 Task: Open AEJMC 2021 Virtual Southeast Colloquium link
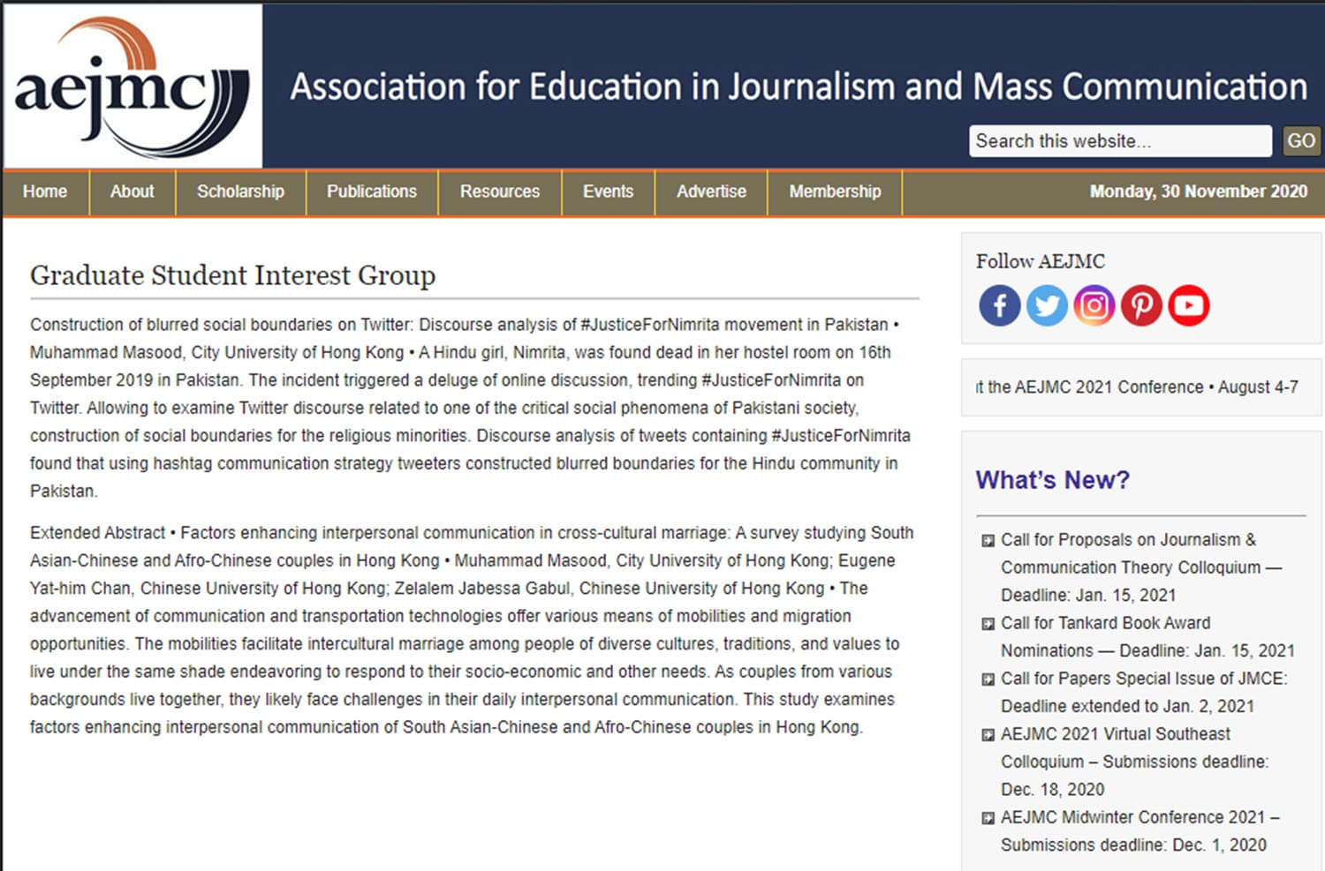click(1134, 762)
